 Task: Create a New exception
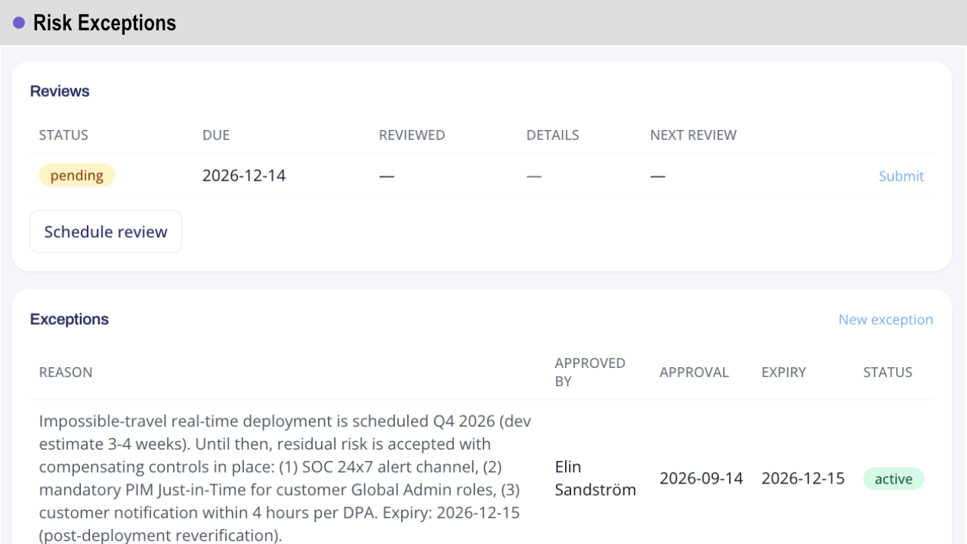tap(885, 320)
